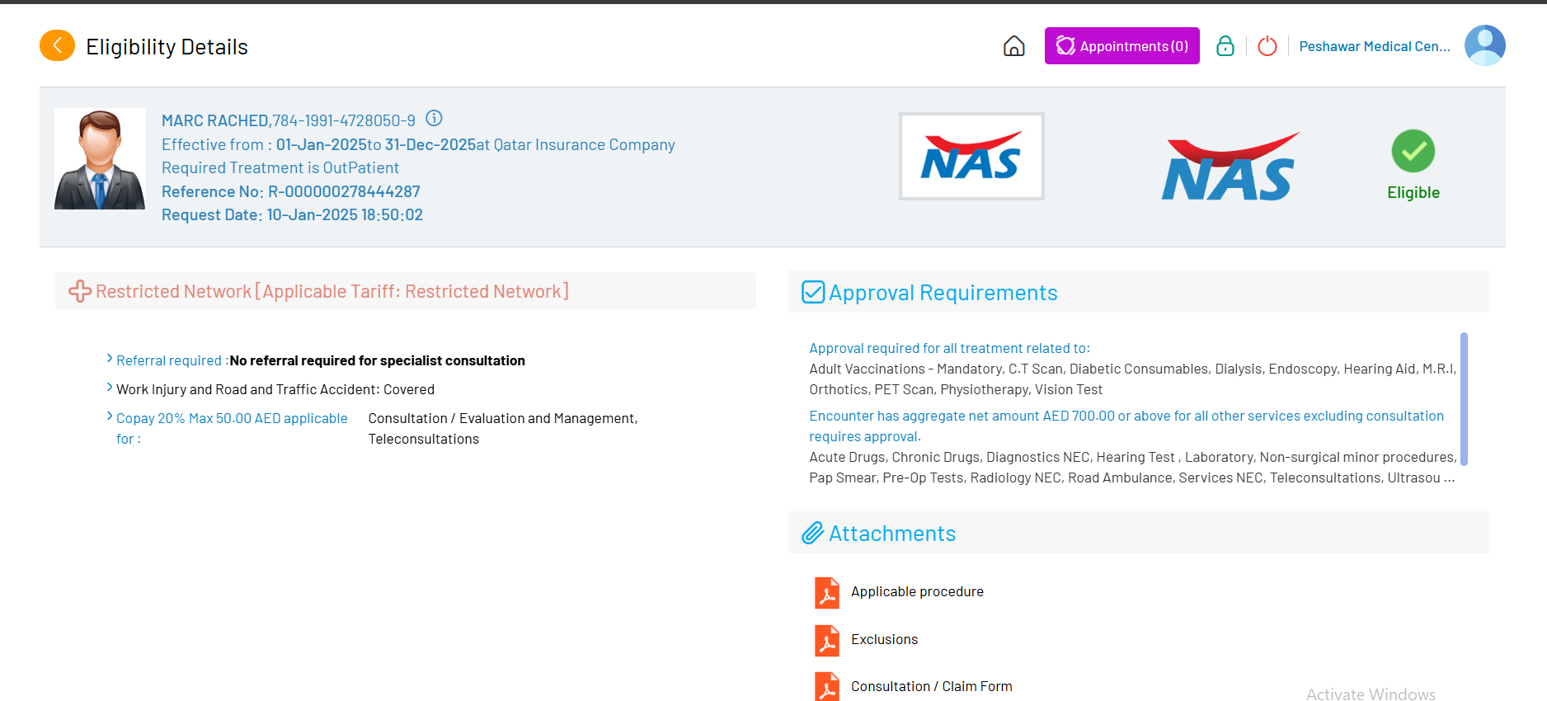1547x701 pixels.
Task: Click the AED 700.00 aggregate amount notice
Action: [x=1126, y=426]
